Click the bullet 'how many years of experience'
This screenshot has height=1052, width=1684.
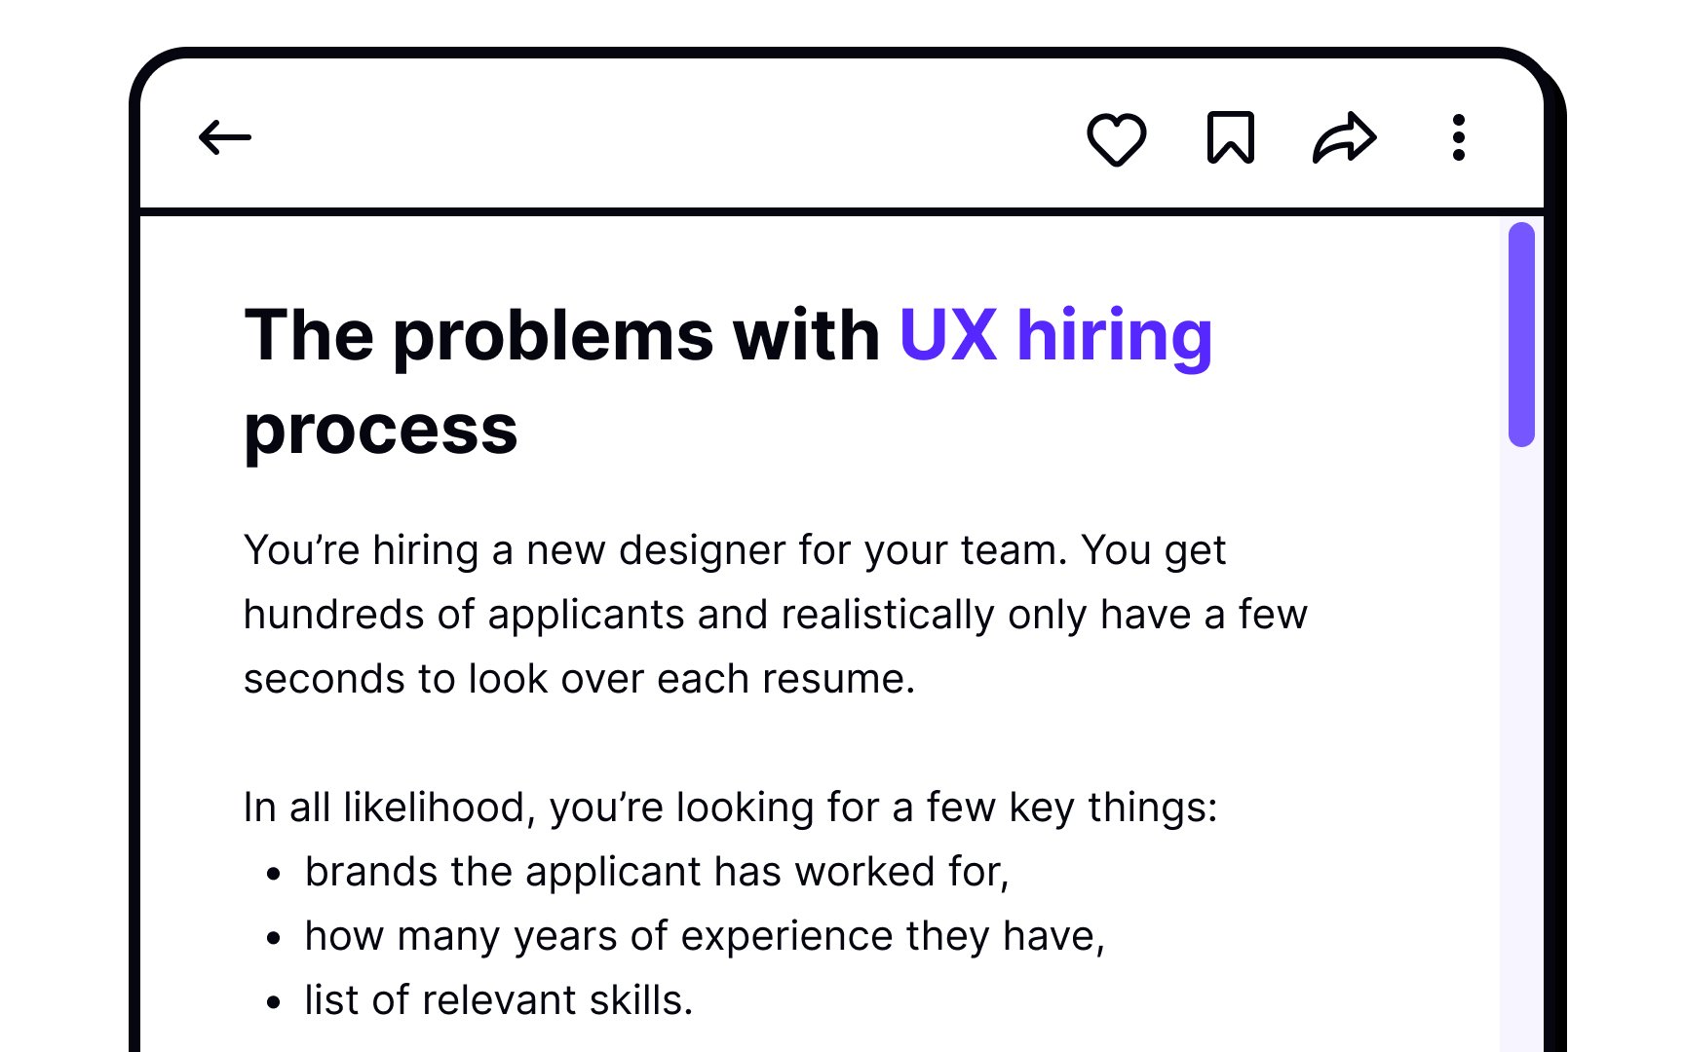coord(705,936)
